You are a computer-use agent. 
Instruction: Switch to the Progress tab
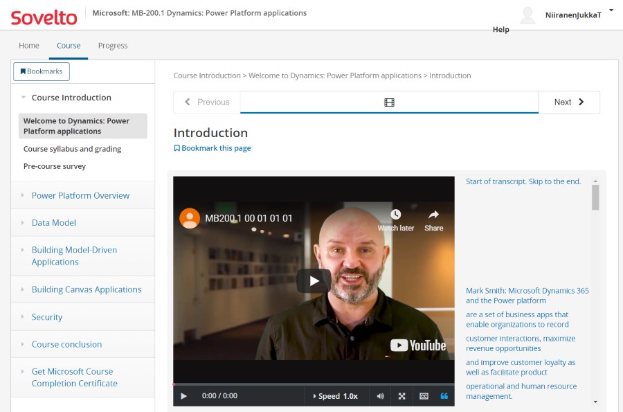[113, 45]
